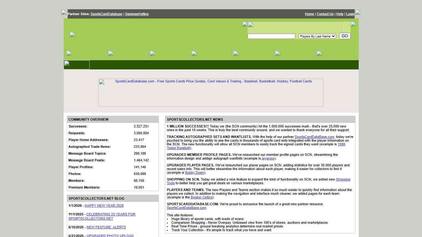Open the Players By Last Name dropdown

coord(317,36)
